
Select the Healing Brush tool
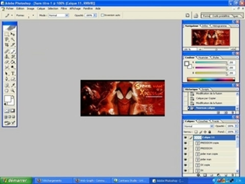[7, 51]
